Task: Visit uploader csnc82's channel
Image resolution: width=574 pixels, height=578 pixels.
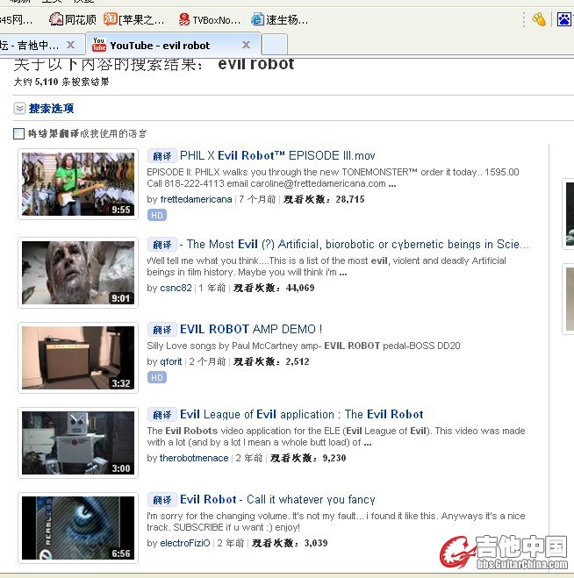Action: click(x=176, y=288)
